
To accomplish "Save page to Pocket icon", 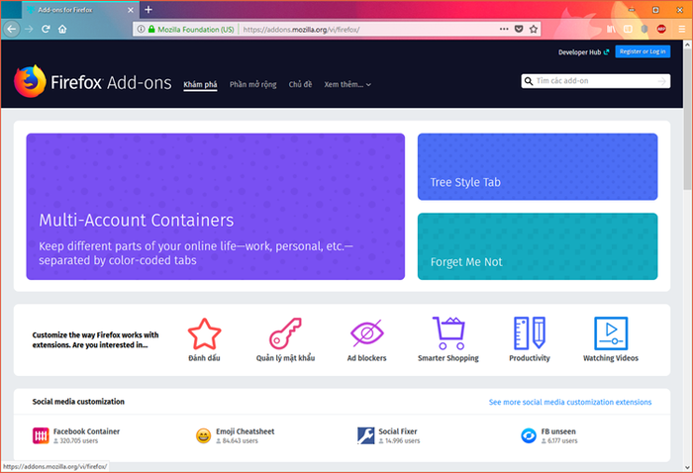I will click(x=519, y=29).
